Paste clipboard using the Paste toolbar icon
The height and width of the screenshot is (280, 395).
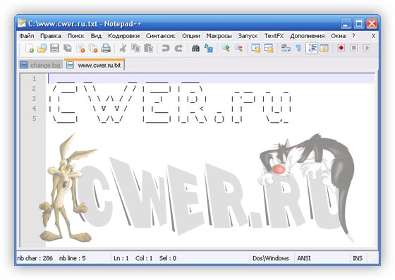tap(149, 48)
